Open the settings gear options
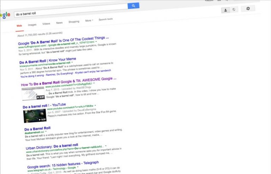Image resolution: width=271 pixels, height=174 pixels. point(248,8)
